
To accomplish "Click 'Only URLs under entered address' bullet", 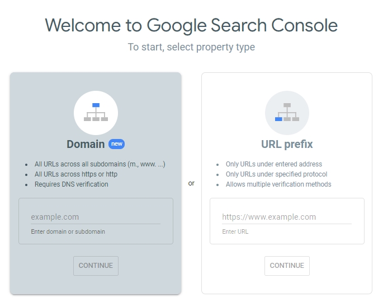I will click(x=274, y=164).
